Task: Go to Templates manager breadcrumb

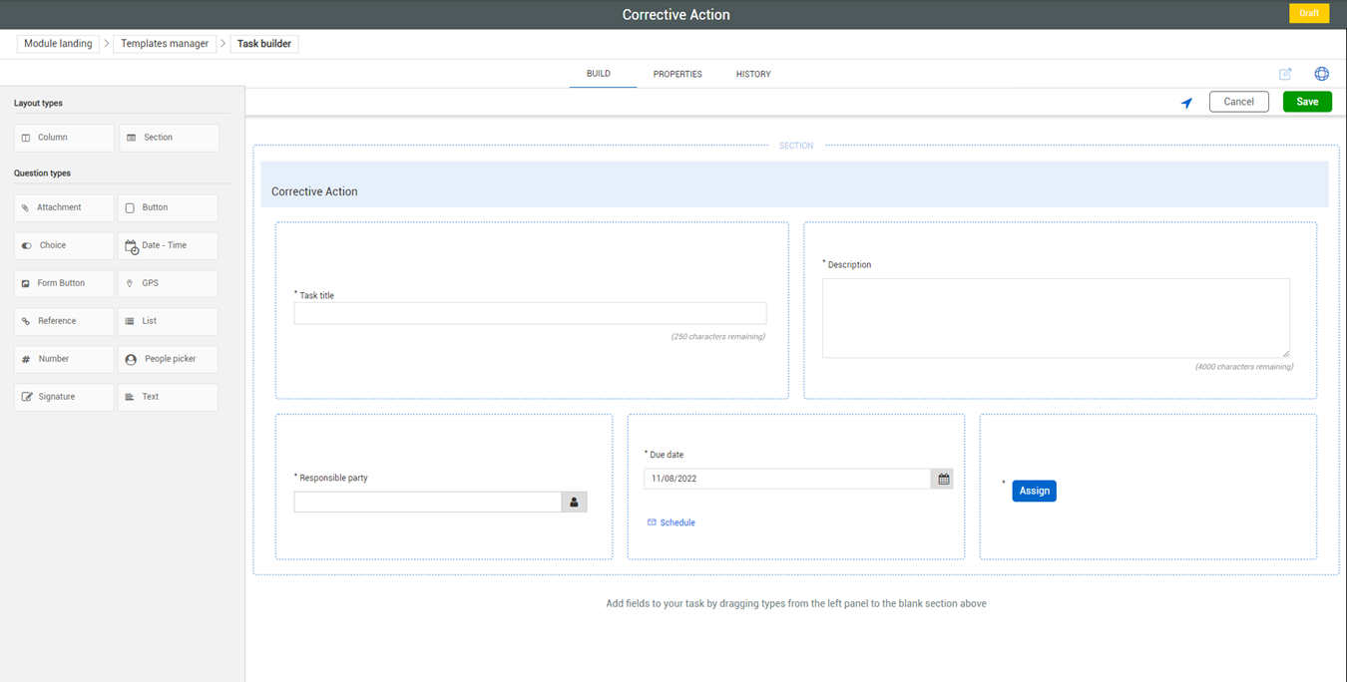Action: pos(165,44)
